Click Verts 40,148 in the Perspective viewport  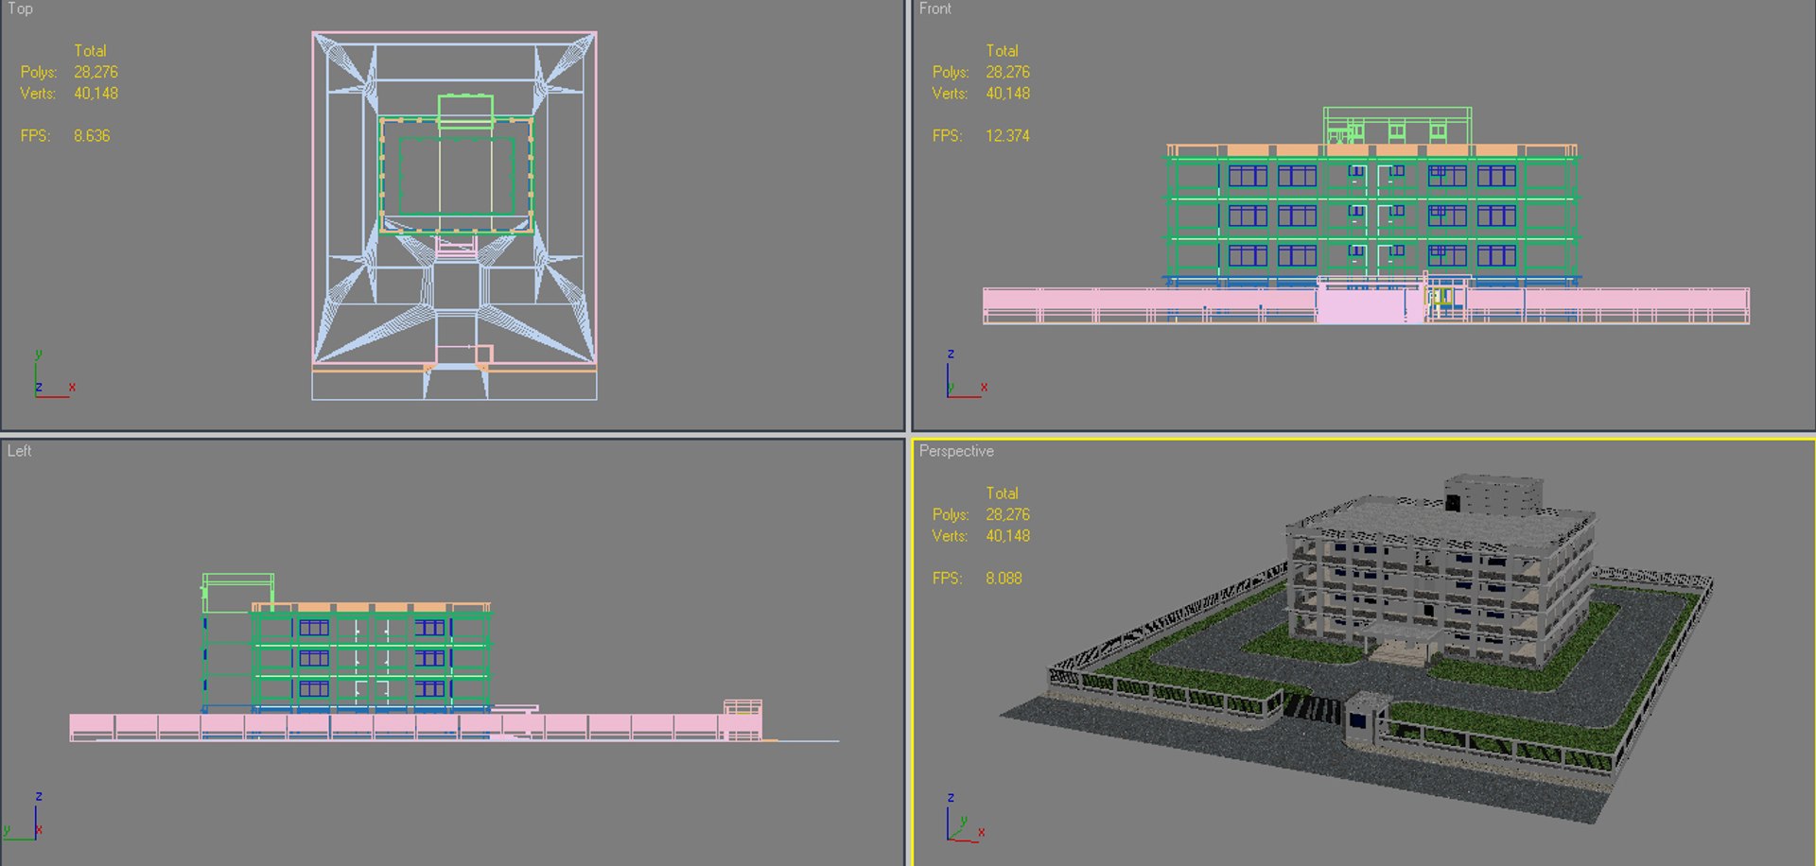tap(1007, 535)
